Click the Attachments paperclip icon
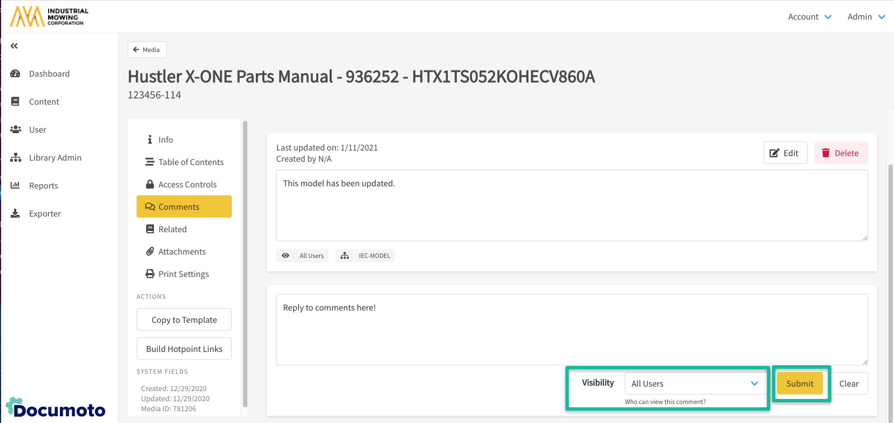Image resolution: width=894 pixels, height=423 pixels. [150, 252]
